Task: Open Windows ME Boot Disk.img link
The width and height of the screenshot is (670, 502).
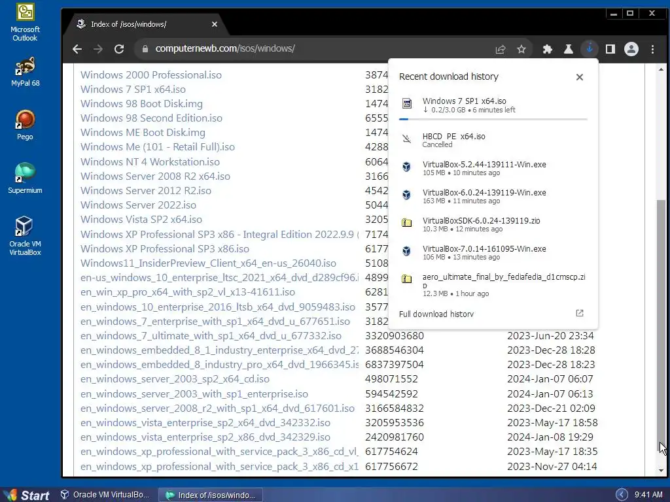Action: tap(143, 133)
